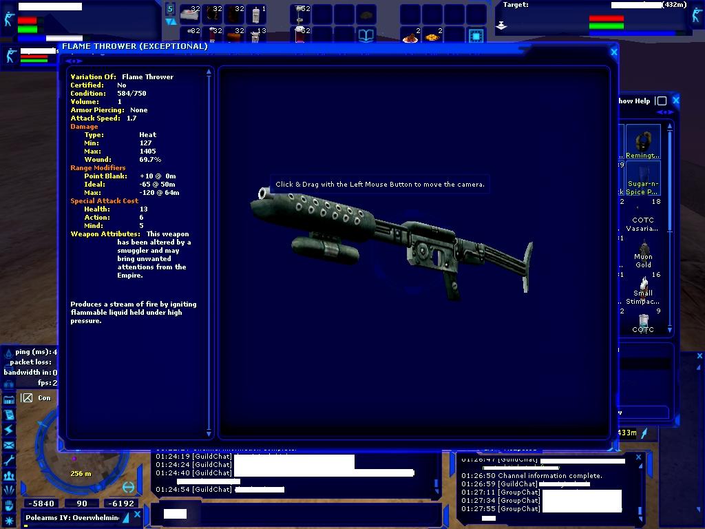705x529 pixels.
Task: Close the panel under the inventory window
Action: 699,356
